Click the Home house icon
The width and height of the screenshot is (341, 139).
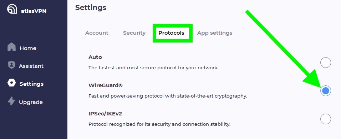(11, 47)
